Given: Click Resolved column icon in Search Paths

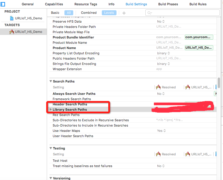Looking at the screenshot, I should point(158,87).
